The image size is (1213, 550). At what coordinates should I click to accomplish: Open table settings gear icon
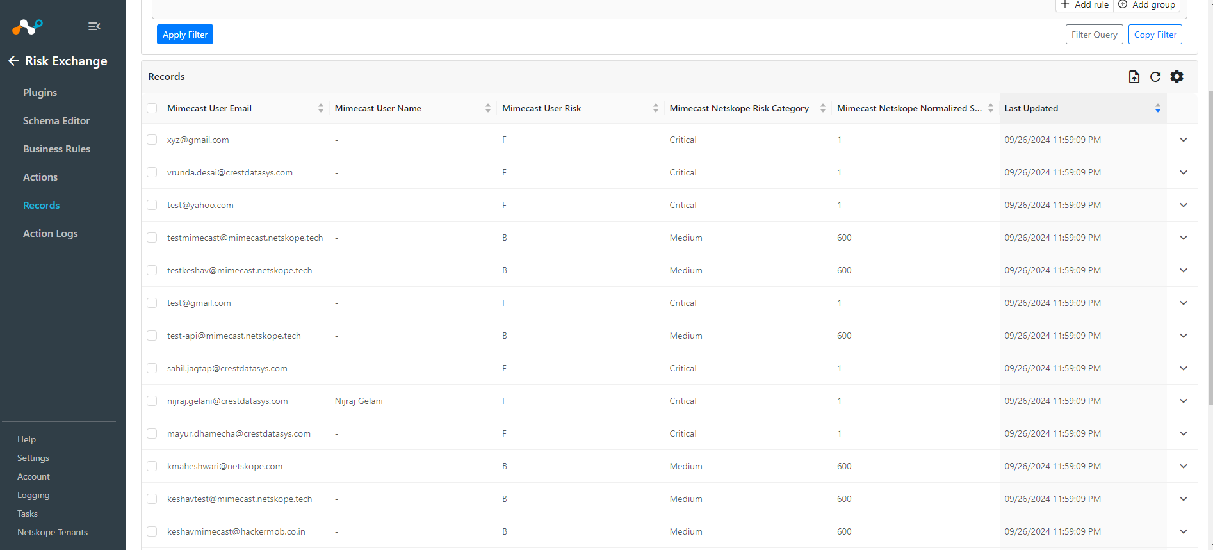coord(1177,77)
